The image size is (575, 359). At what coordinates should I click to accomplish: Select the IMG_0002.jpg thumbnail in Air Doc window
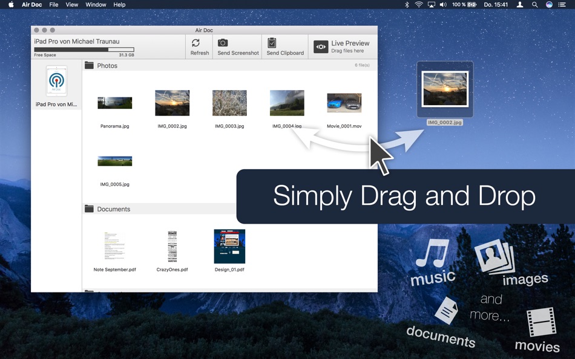coord(172,103)
